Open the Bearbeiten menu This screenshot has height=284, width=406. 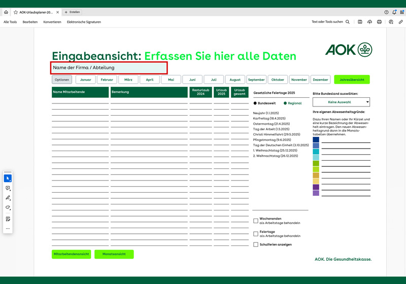point(30,22)
